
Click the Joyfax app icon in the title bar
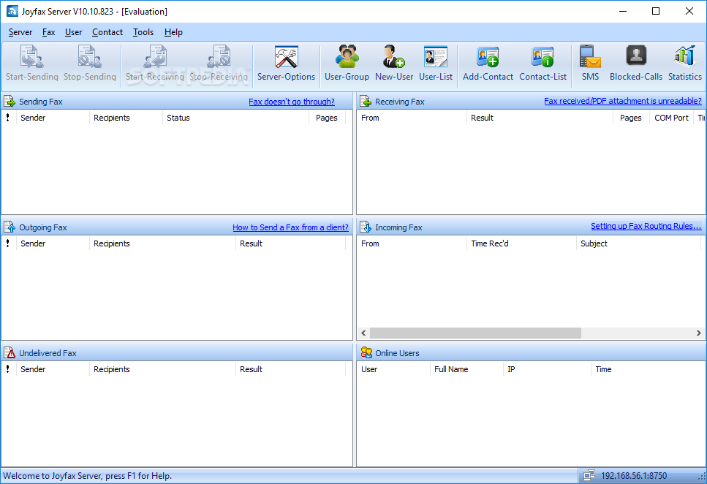click(12, 11)
